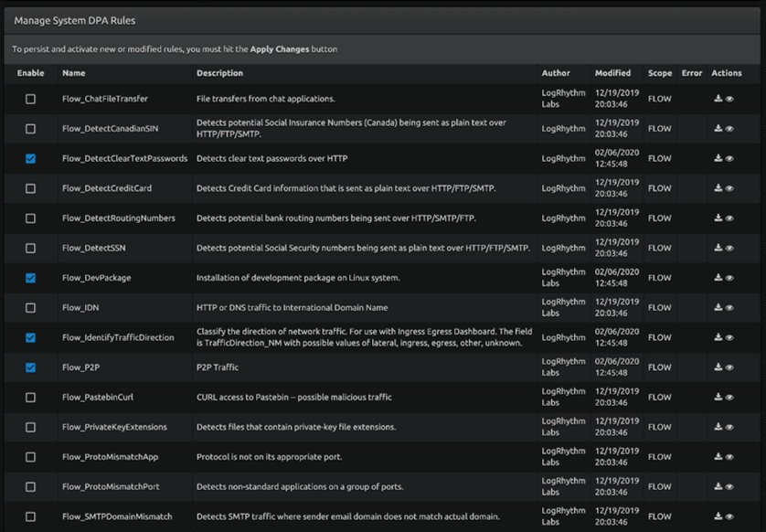This screenshot has width=766, height=532.
Task: Download the Flow_PastebinCurl rule
Action: [718, 398]
